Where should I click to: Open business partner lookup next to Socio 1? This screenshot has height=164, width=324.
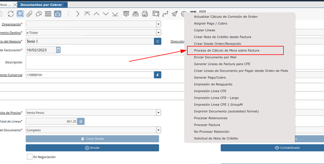157,41
